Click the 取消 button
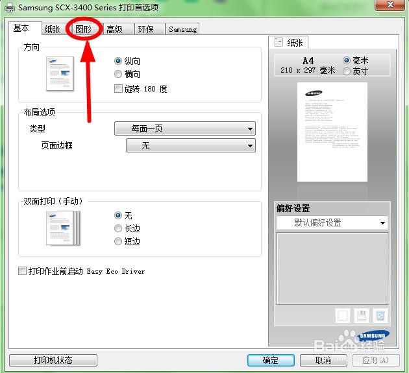The height and width of the screenshot is (373, 409). [323, 360]
